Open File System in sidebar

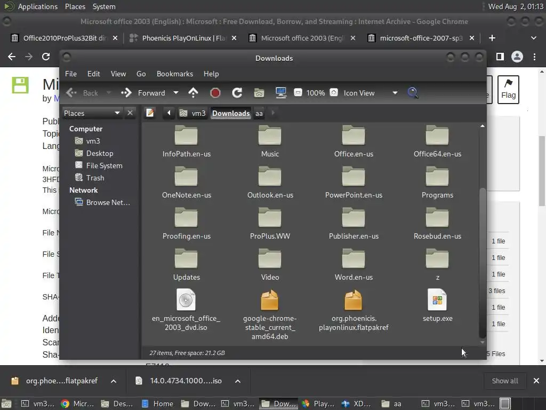(99, 165)
